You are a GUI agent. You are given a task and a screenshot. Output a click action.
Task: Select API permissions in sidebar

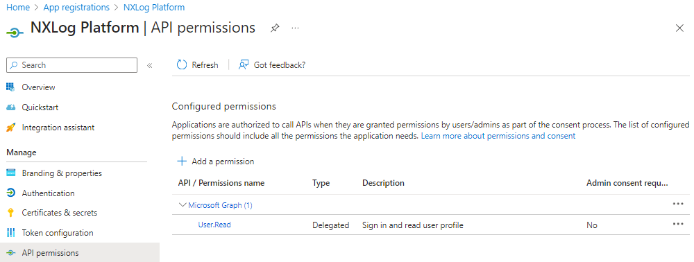(51, 253)
